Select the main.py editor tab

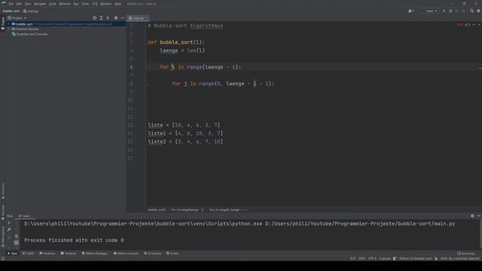[x=137, y=18]
